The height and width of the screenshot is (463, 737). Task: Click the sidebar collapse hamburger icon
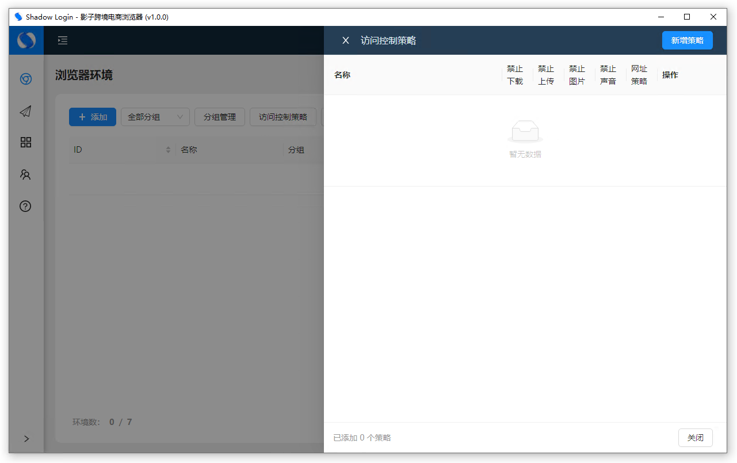point(62,40)
